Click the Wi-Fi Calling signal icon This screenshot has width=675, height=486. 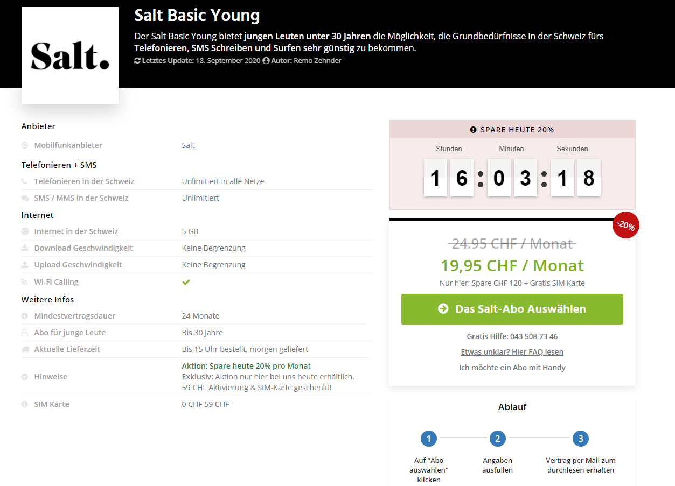(25, 282)
